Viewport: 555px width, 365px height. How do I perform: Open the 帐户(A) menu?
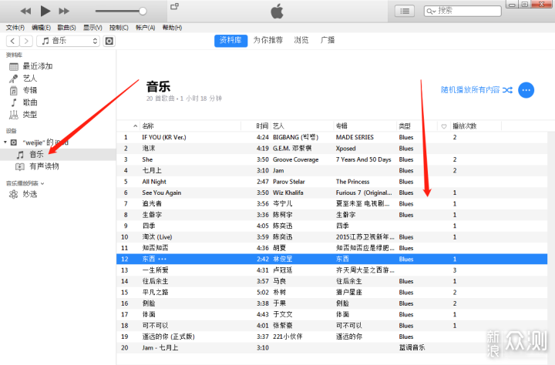145,28
